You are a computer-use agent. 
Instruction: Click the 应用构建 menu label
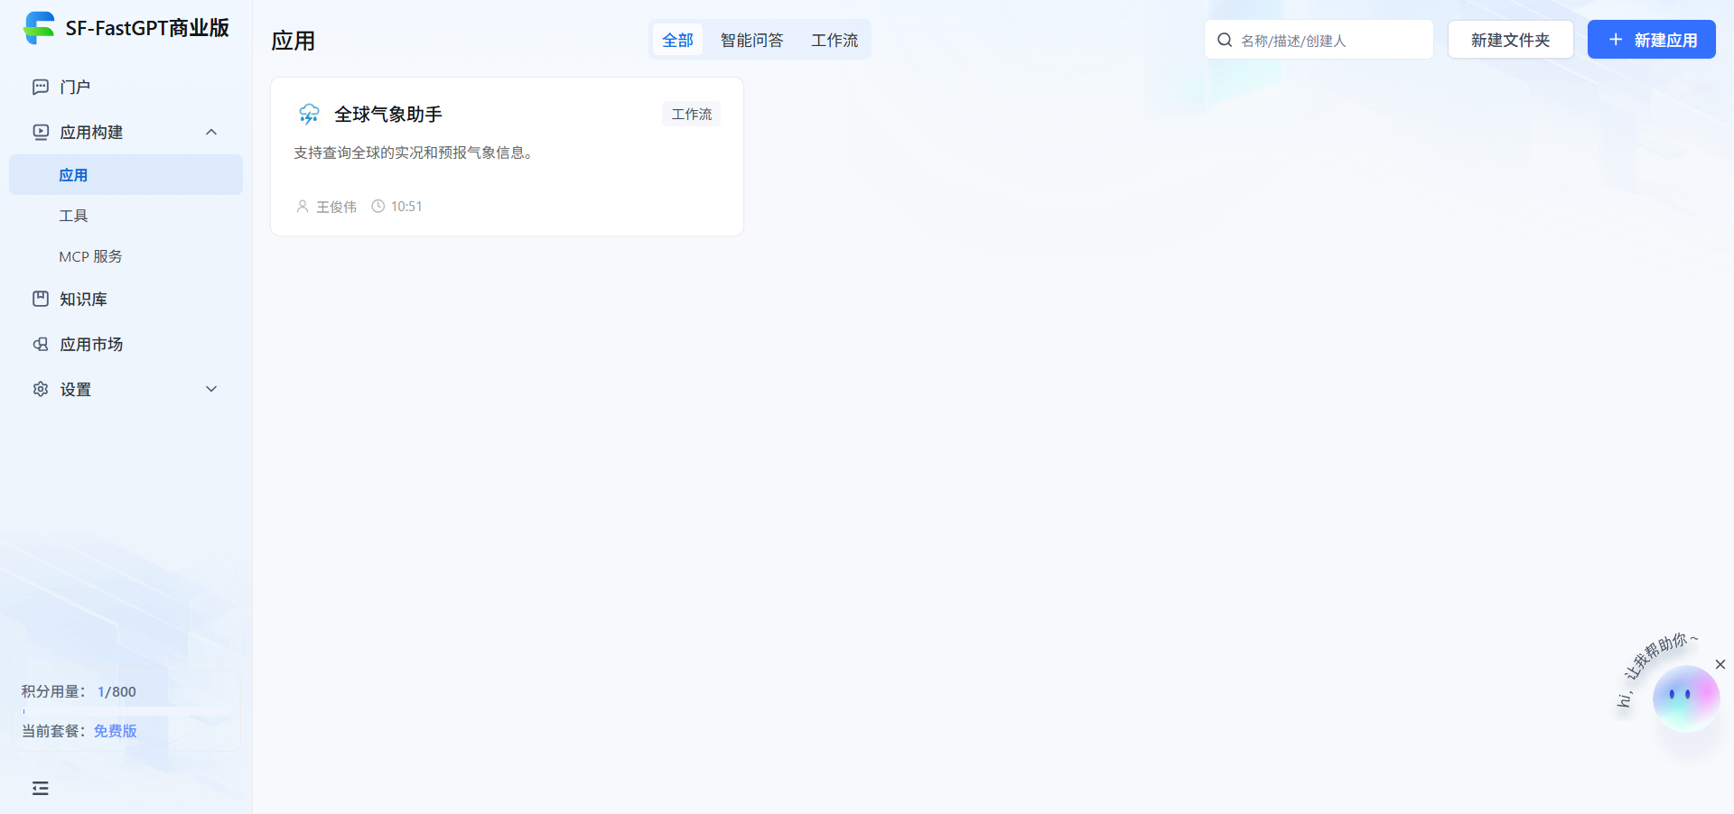point(91,132)
